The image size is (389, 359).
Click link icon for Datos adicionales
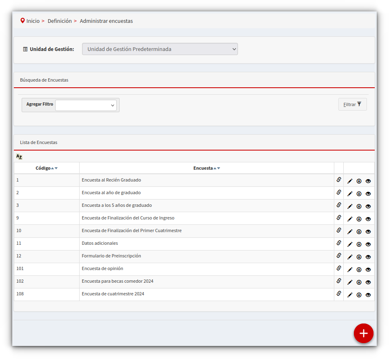(339, 243)
